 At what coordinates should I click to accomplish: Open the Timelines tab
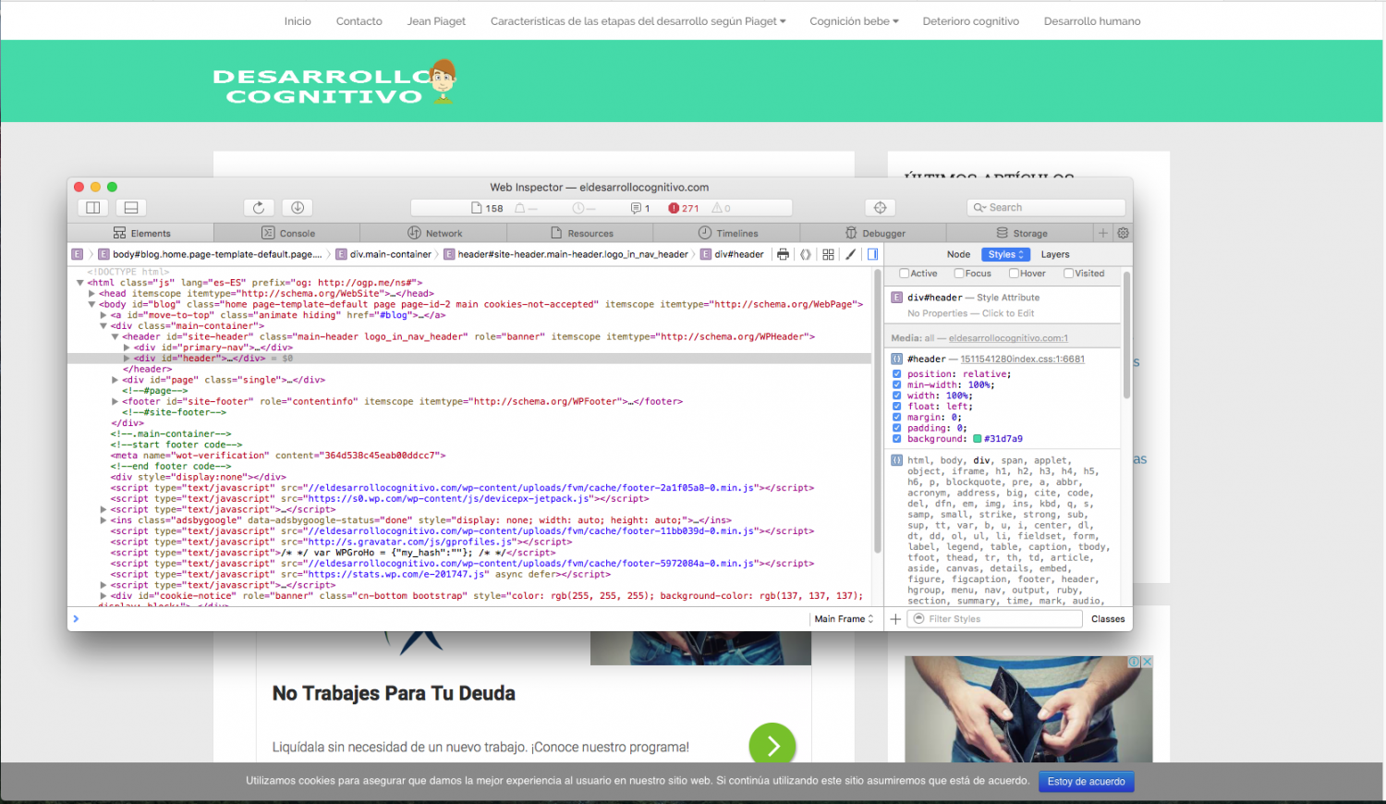click(x=727, y=233)
